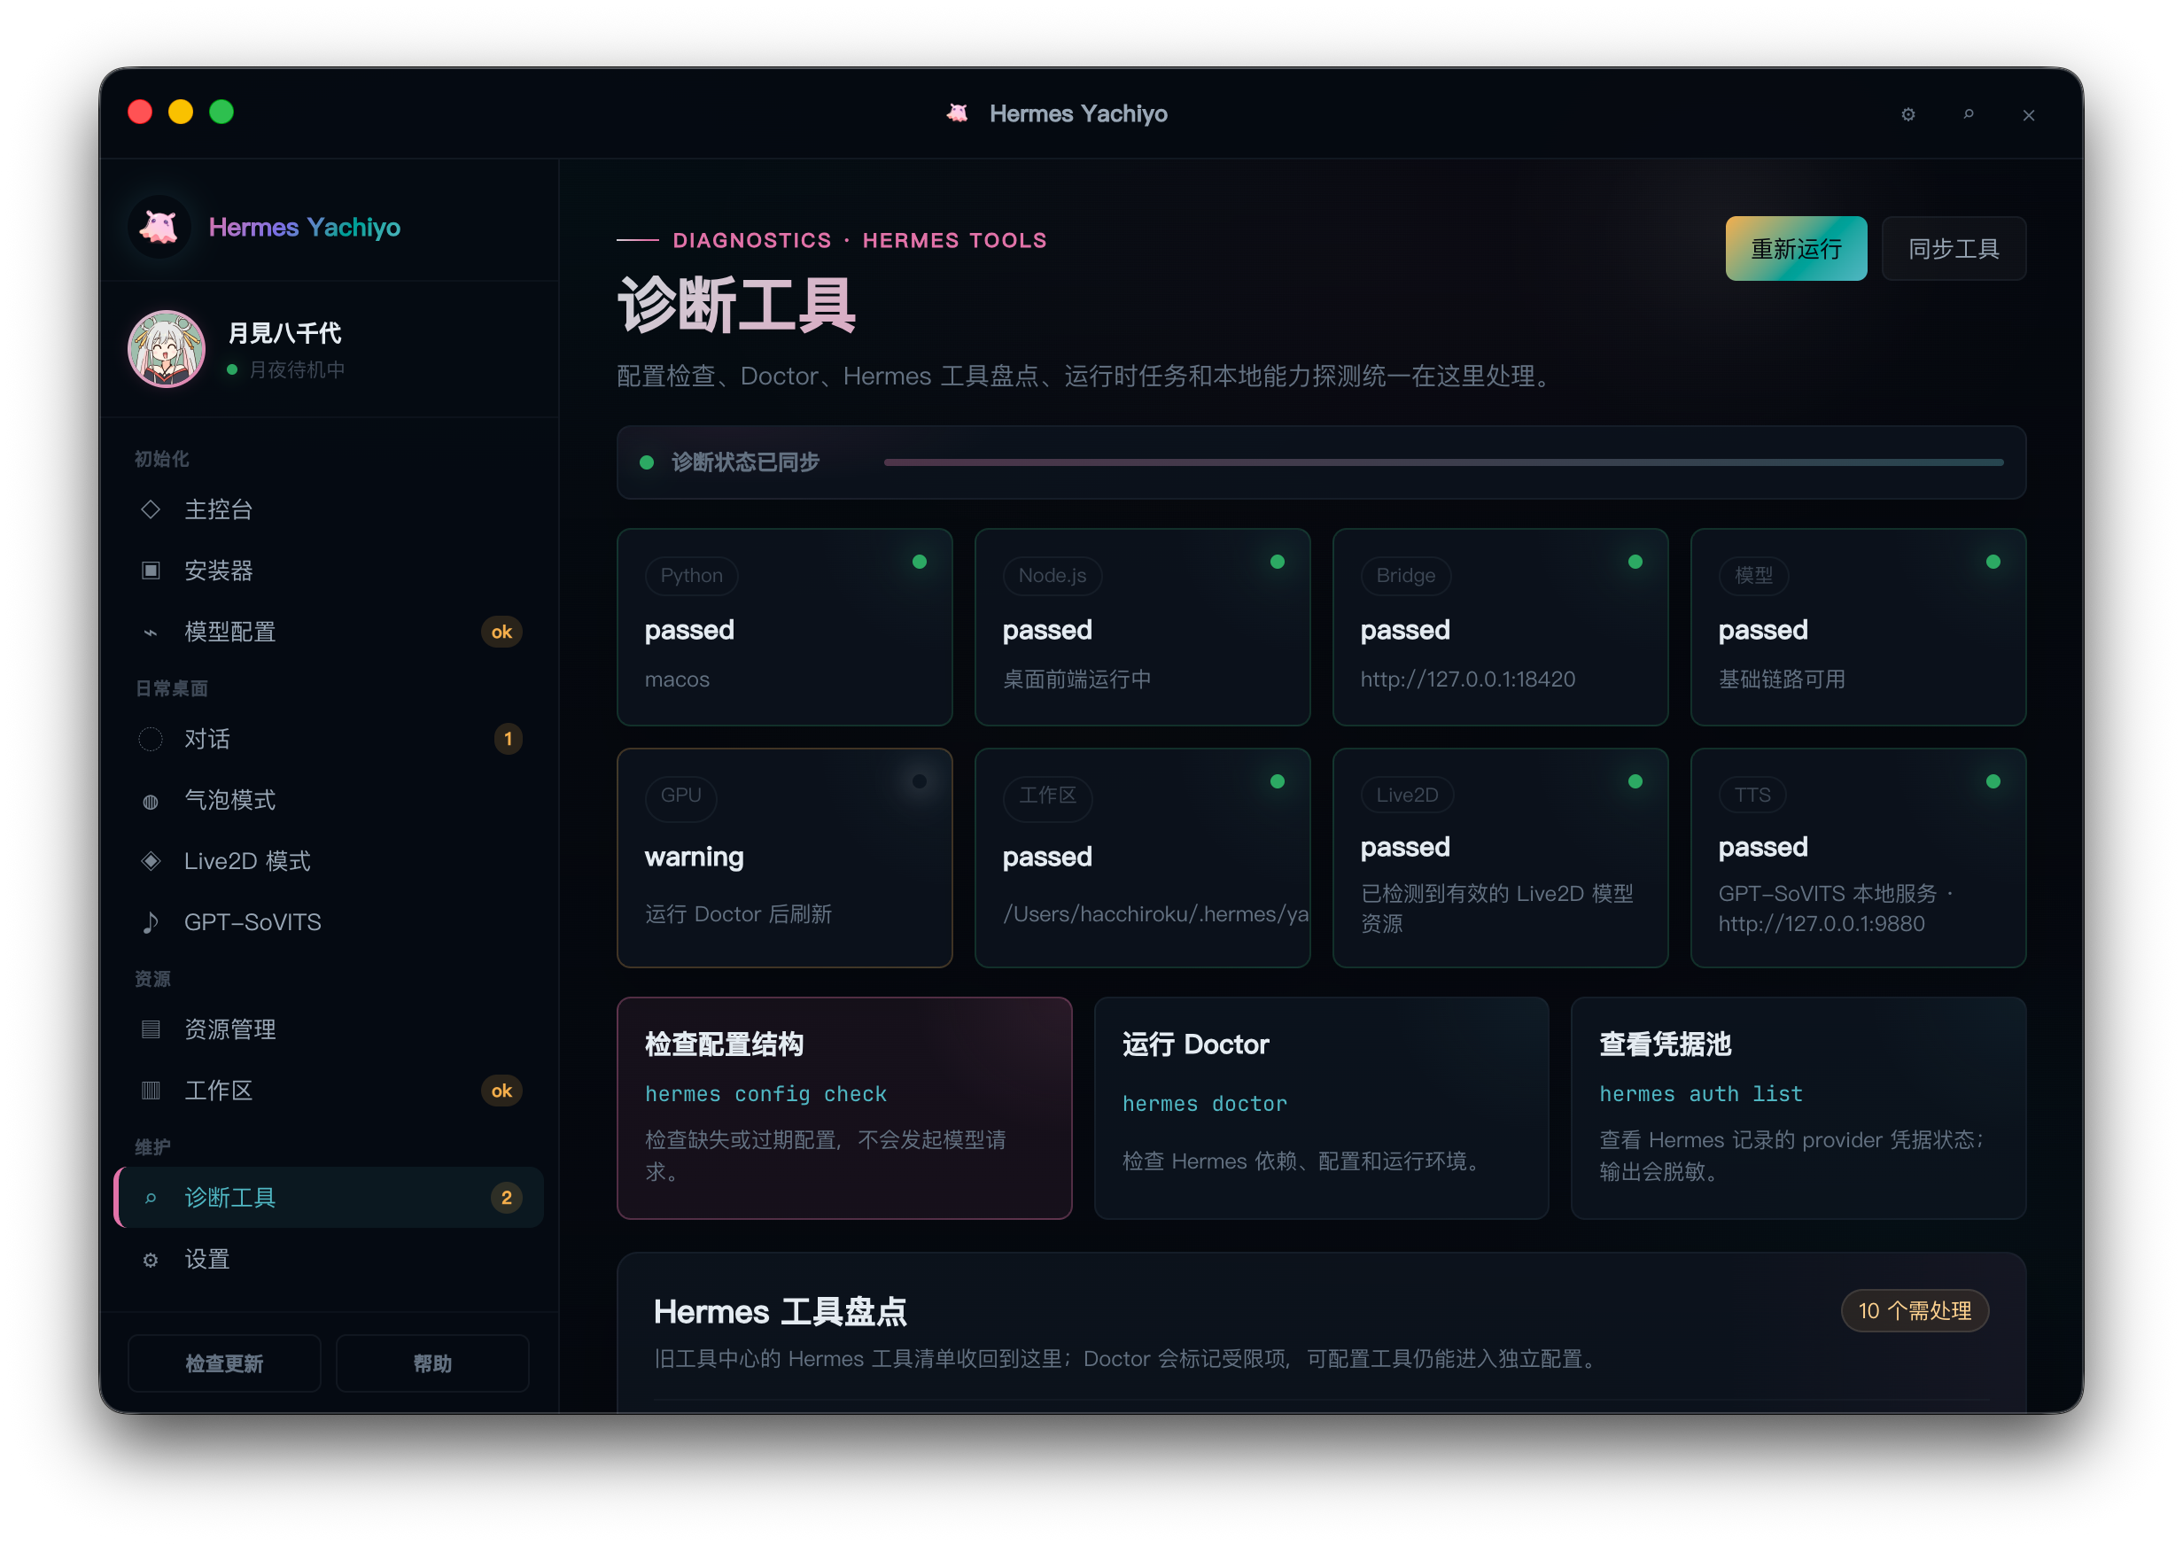
Task: Click the Node.js status card
Action: (1142, 627)
